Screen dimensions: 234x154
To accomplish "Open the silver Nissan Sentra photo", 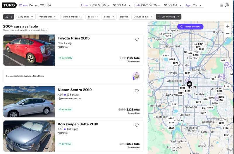I will click(29, 102).
